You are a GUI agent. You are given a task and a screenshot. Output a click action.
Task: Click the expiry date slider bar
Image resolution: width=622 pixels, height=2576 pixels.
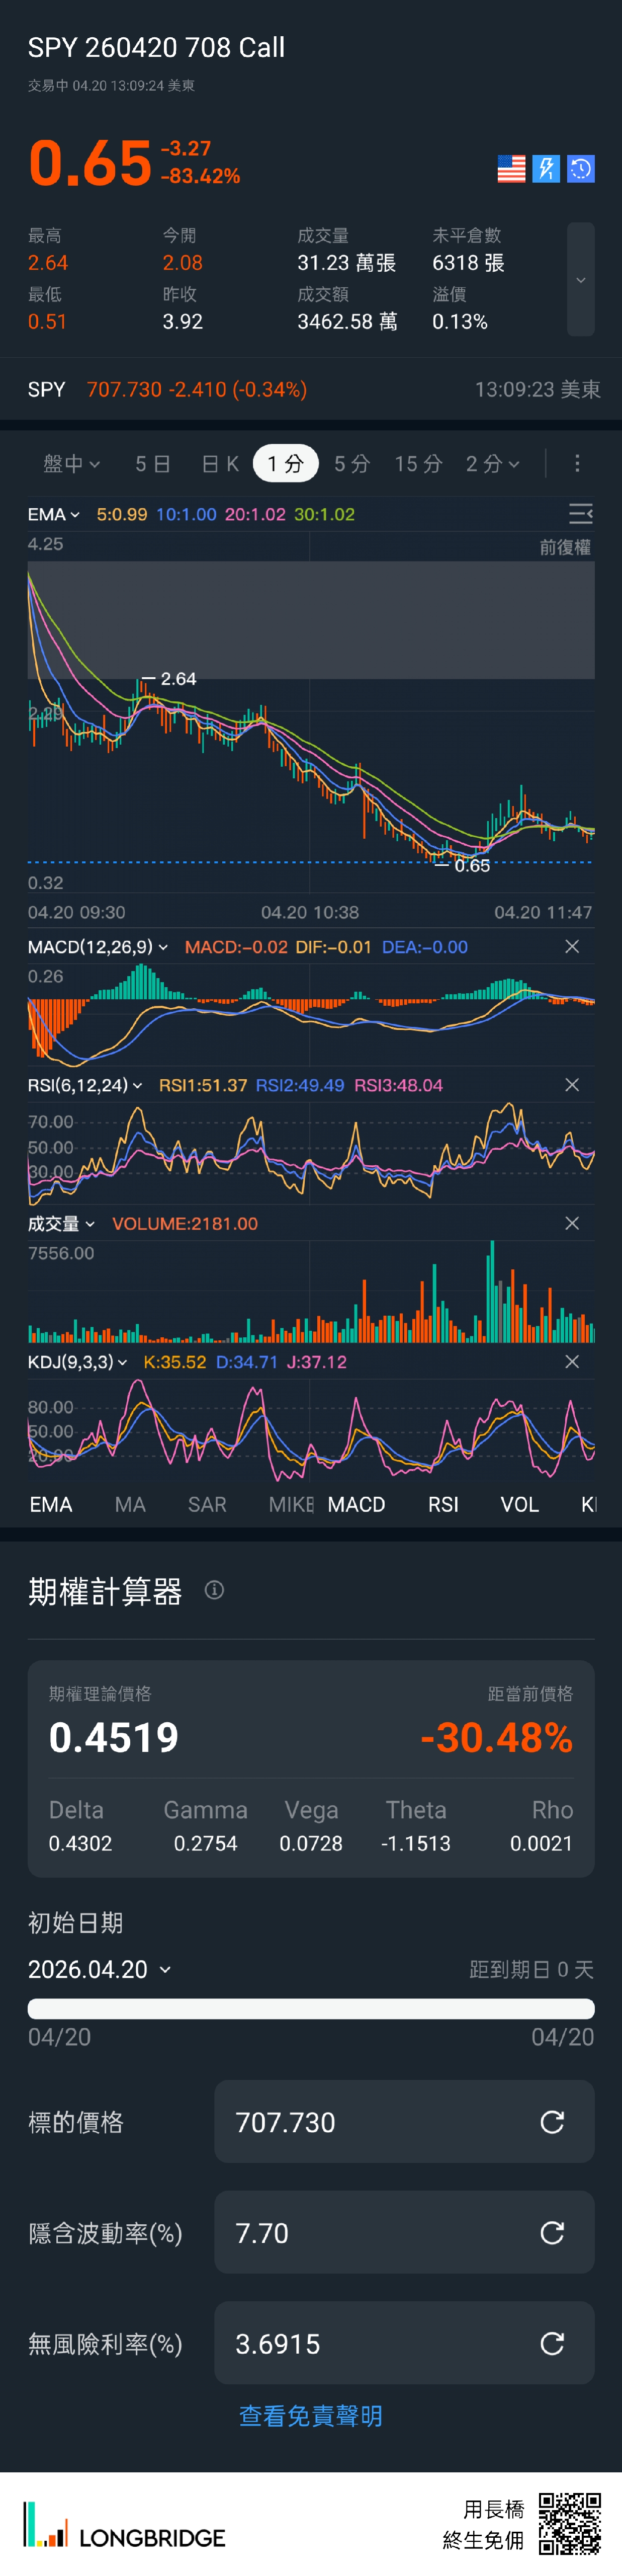(311, 2009)
